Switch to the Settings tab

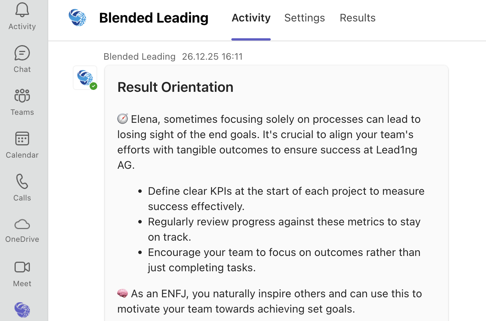304,18
